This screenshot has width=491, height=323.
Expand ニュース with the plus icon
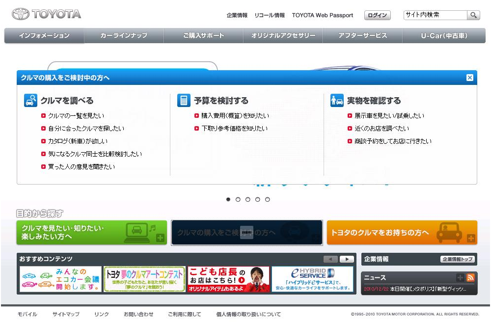[x=460, y=277]
